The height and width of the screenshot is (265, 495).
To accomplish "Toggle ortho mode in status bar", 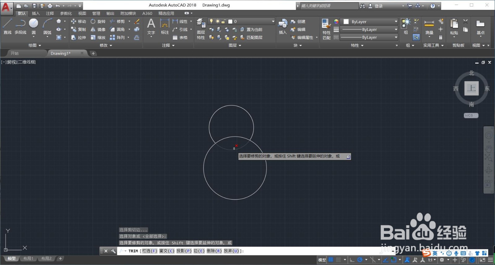I will 352,260.
